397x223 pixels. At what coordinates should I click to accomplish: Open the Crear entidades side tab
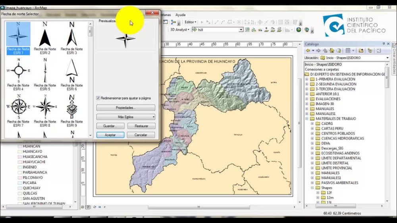pyautogui.click(x=394, y=58)
